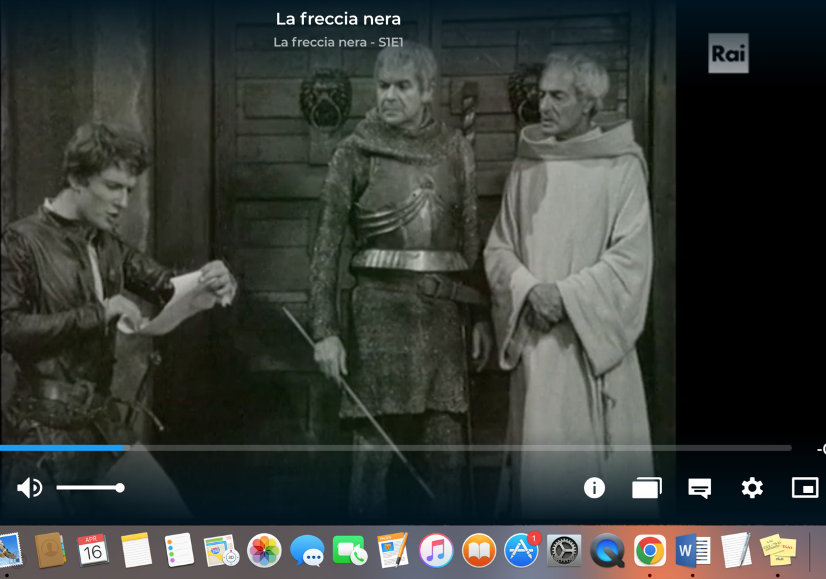
Task: Open the Photos app in dock
Action: [265, 551]
